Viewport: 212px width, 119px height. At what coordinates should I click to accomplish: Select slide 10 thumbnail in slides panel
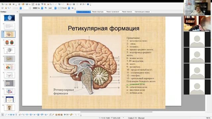(x=9, y=91)
